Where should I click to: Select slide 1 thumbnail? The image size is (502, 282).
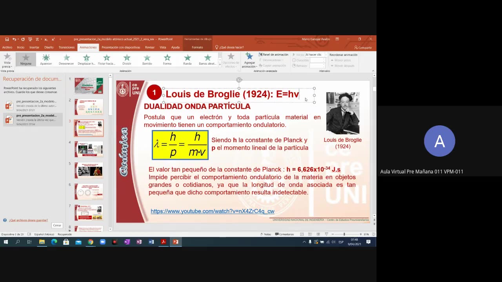click(89, 86)
